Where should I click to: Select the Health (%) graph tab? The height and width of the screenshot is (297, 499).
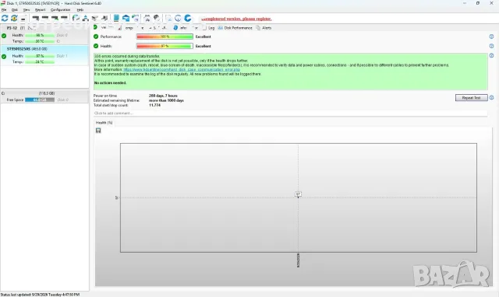coord(104,123)
